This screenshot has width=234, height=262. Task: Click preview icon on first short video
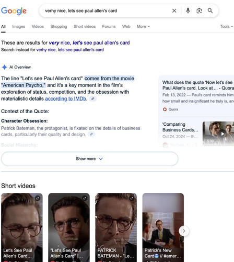[x=38, y=198]
